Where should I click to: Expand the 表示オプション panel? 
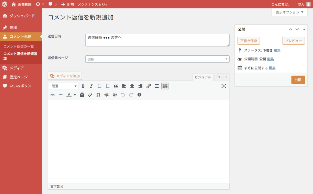(x=289, y=12)
